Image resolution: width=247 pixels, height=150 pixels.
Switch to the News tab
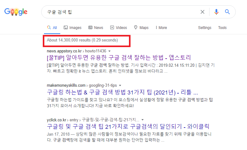coord(96,28)
